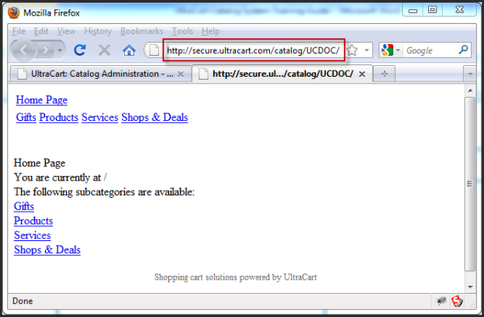484x317 pixels.
Task: Open the list all tabs dropdown
Action: pos(470,74)
